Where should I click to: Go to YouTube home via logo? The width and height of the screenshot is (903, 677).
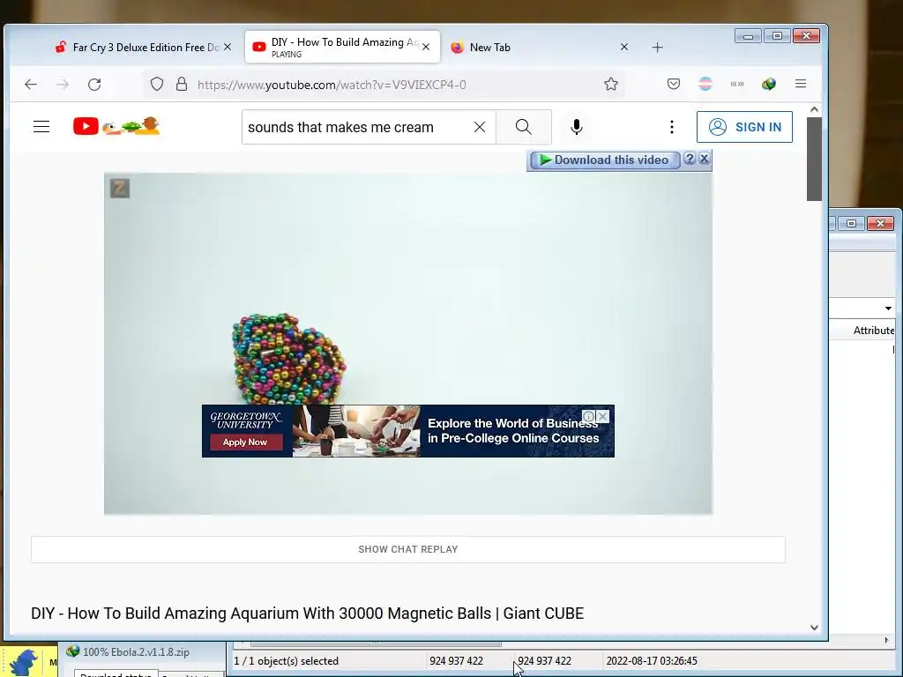coord(116,126)
